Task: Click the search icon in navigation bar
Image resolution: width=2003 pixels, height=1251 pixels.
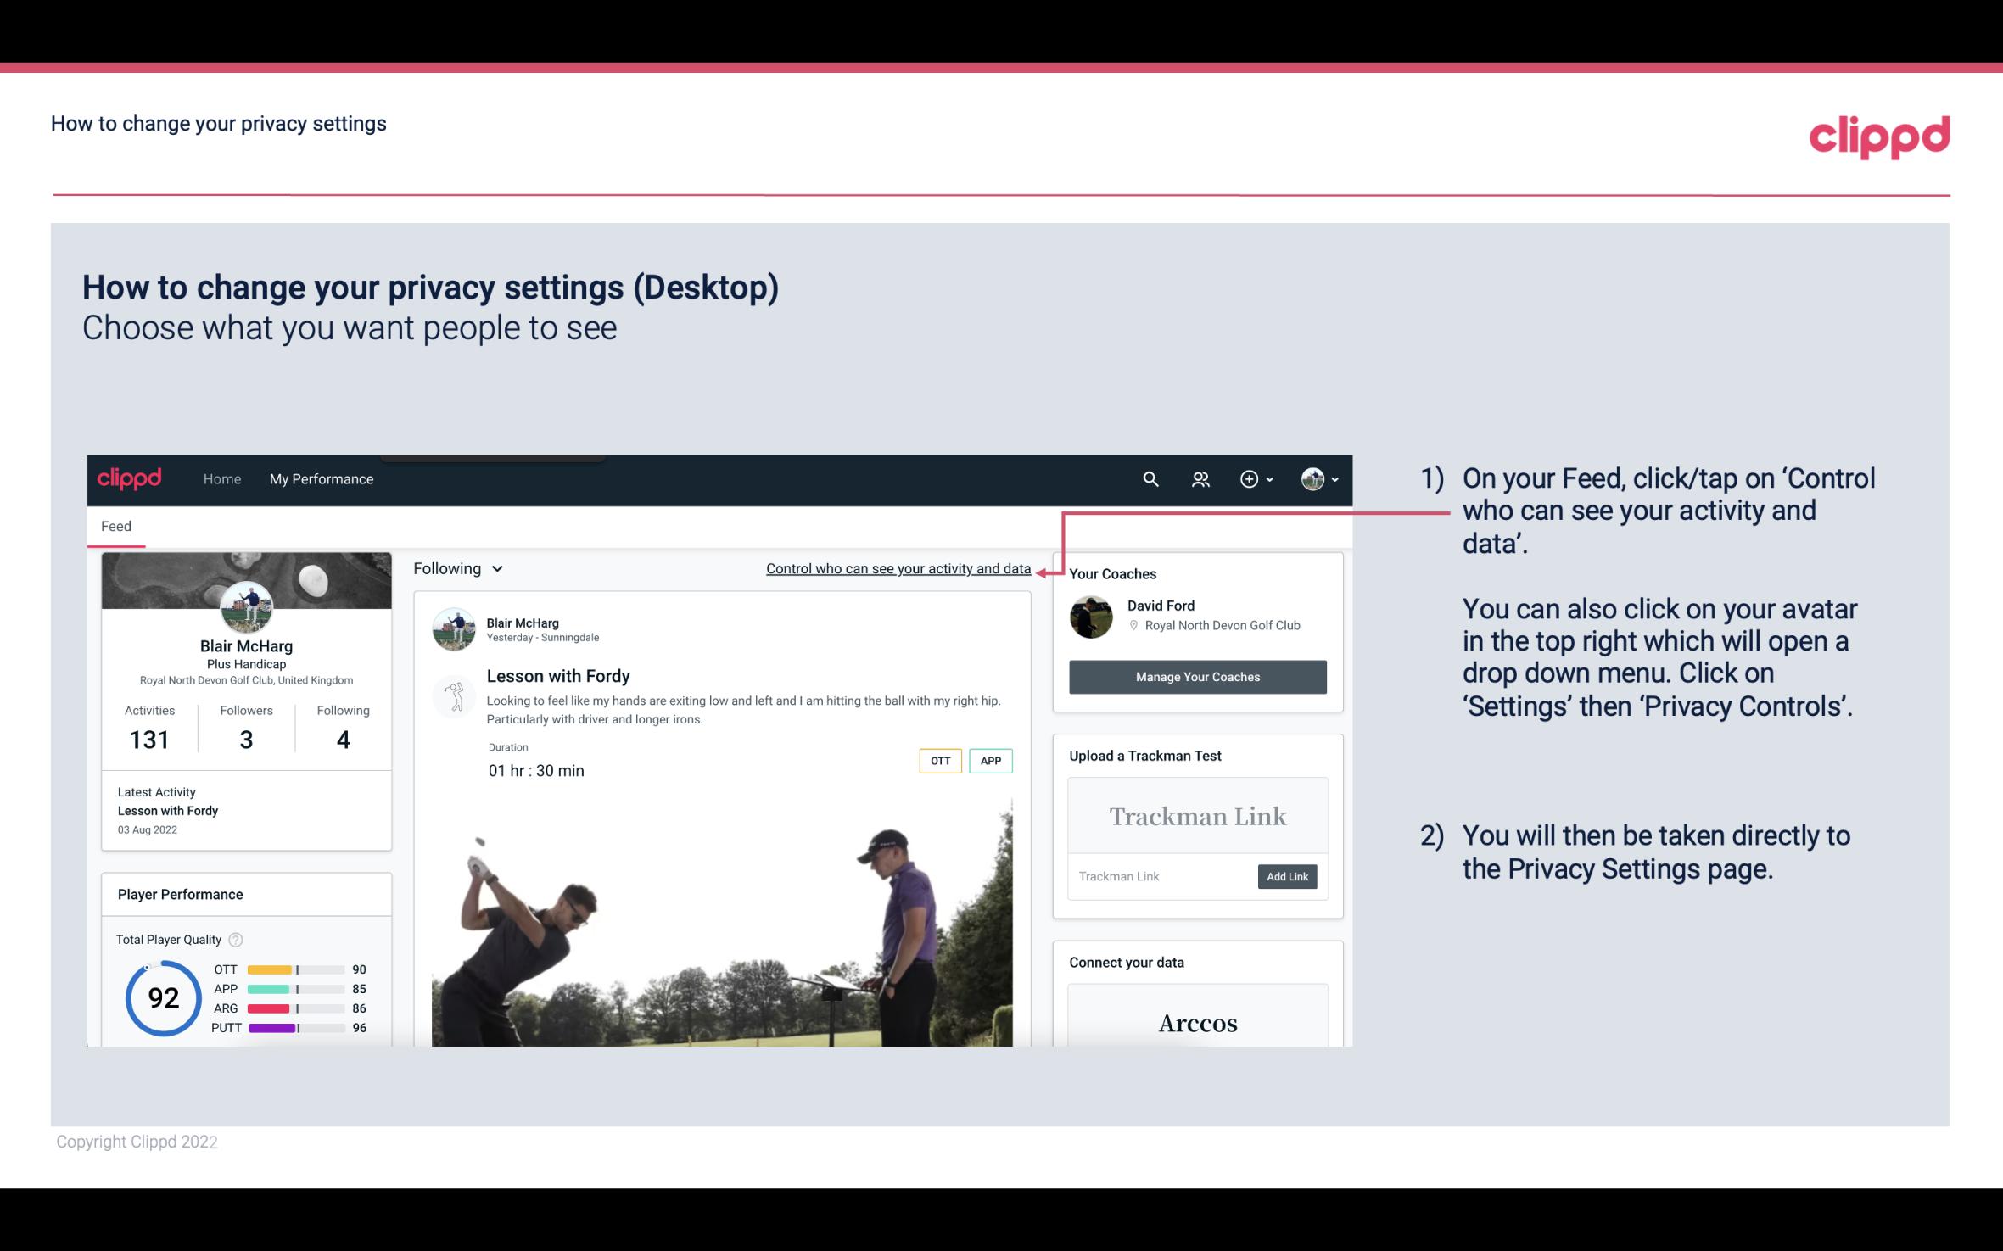Action: pos(1150,478)
